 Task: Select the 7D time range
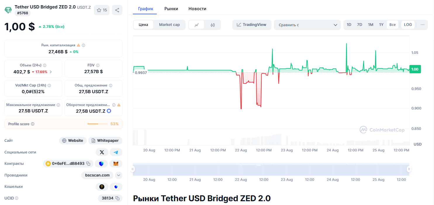click(359, 25)
